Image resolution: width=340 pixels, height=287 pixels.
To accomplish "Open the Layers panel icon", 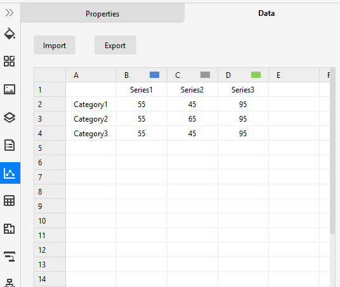I will click(x=10, y=118).
